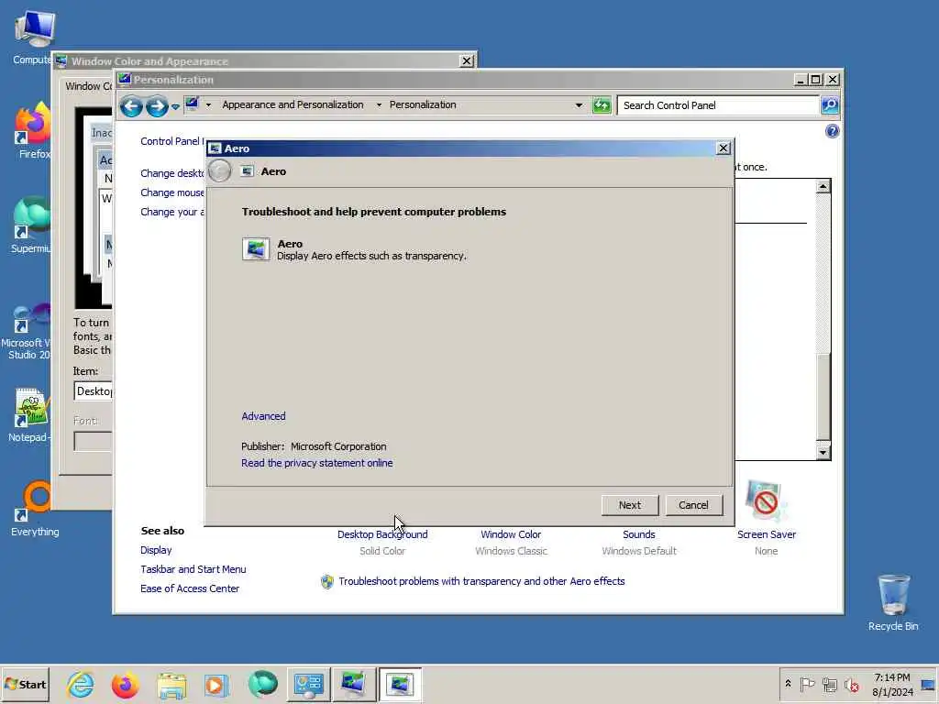The height and width of the screenshot is (704, 939).
Task: Open the Advanced link in the Aero dialog
Action: pyautogui.click(x=263, y=416)
